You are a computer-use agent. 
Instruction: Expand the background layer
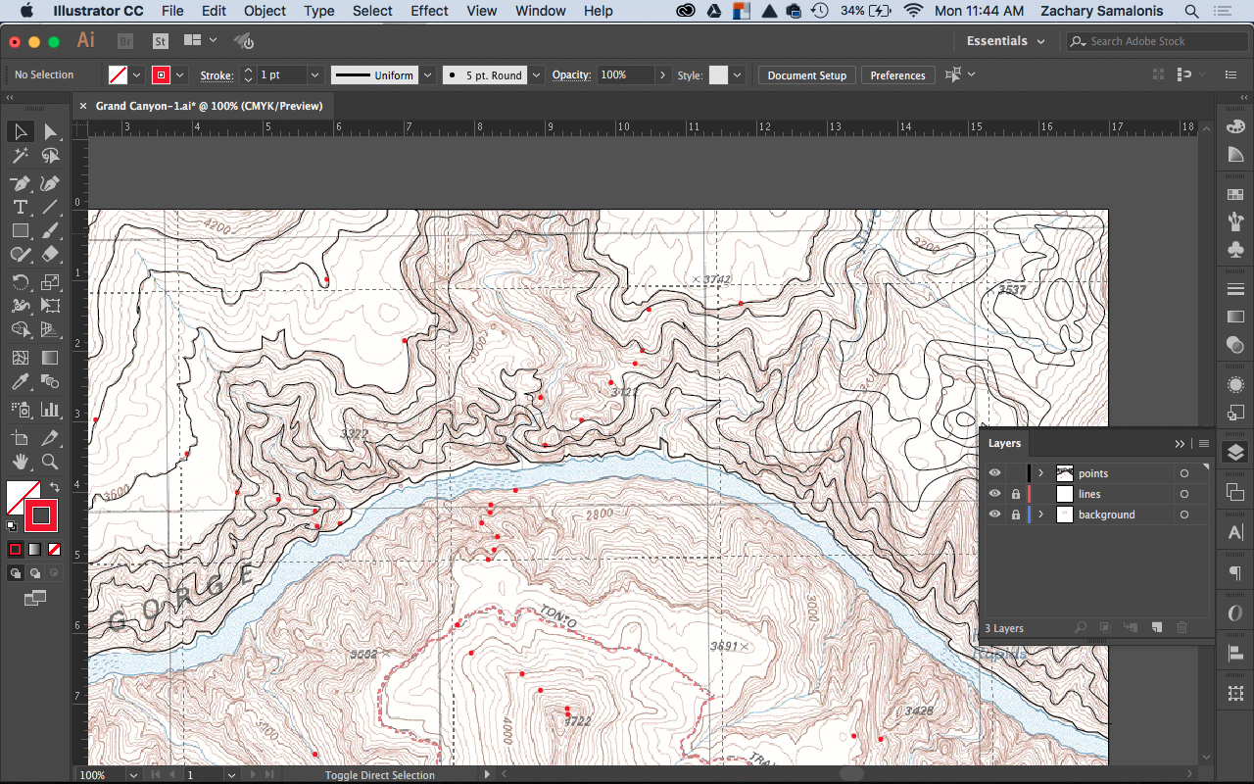[x=1040, y=514]
